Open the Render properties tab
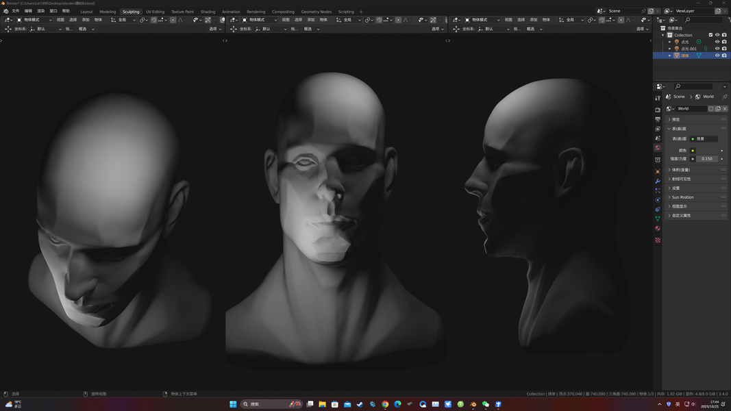This screenshot has width=731, height=411. pos(657,110)
